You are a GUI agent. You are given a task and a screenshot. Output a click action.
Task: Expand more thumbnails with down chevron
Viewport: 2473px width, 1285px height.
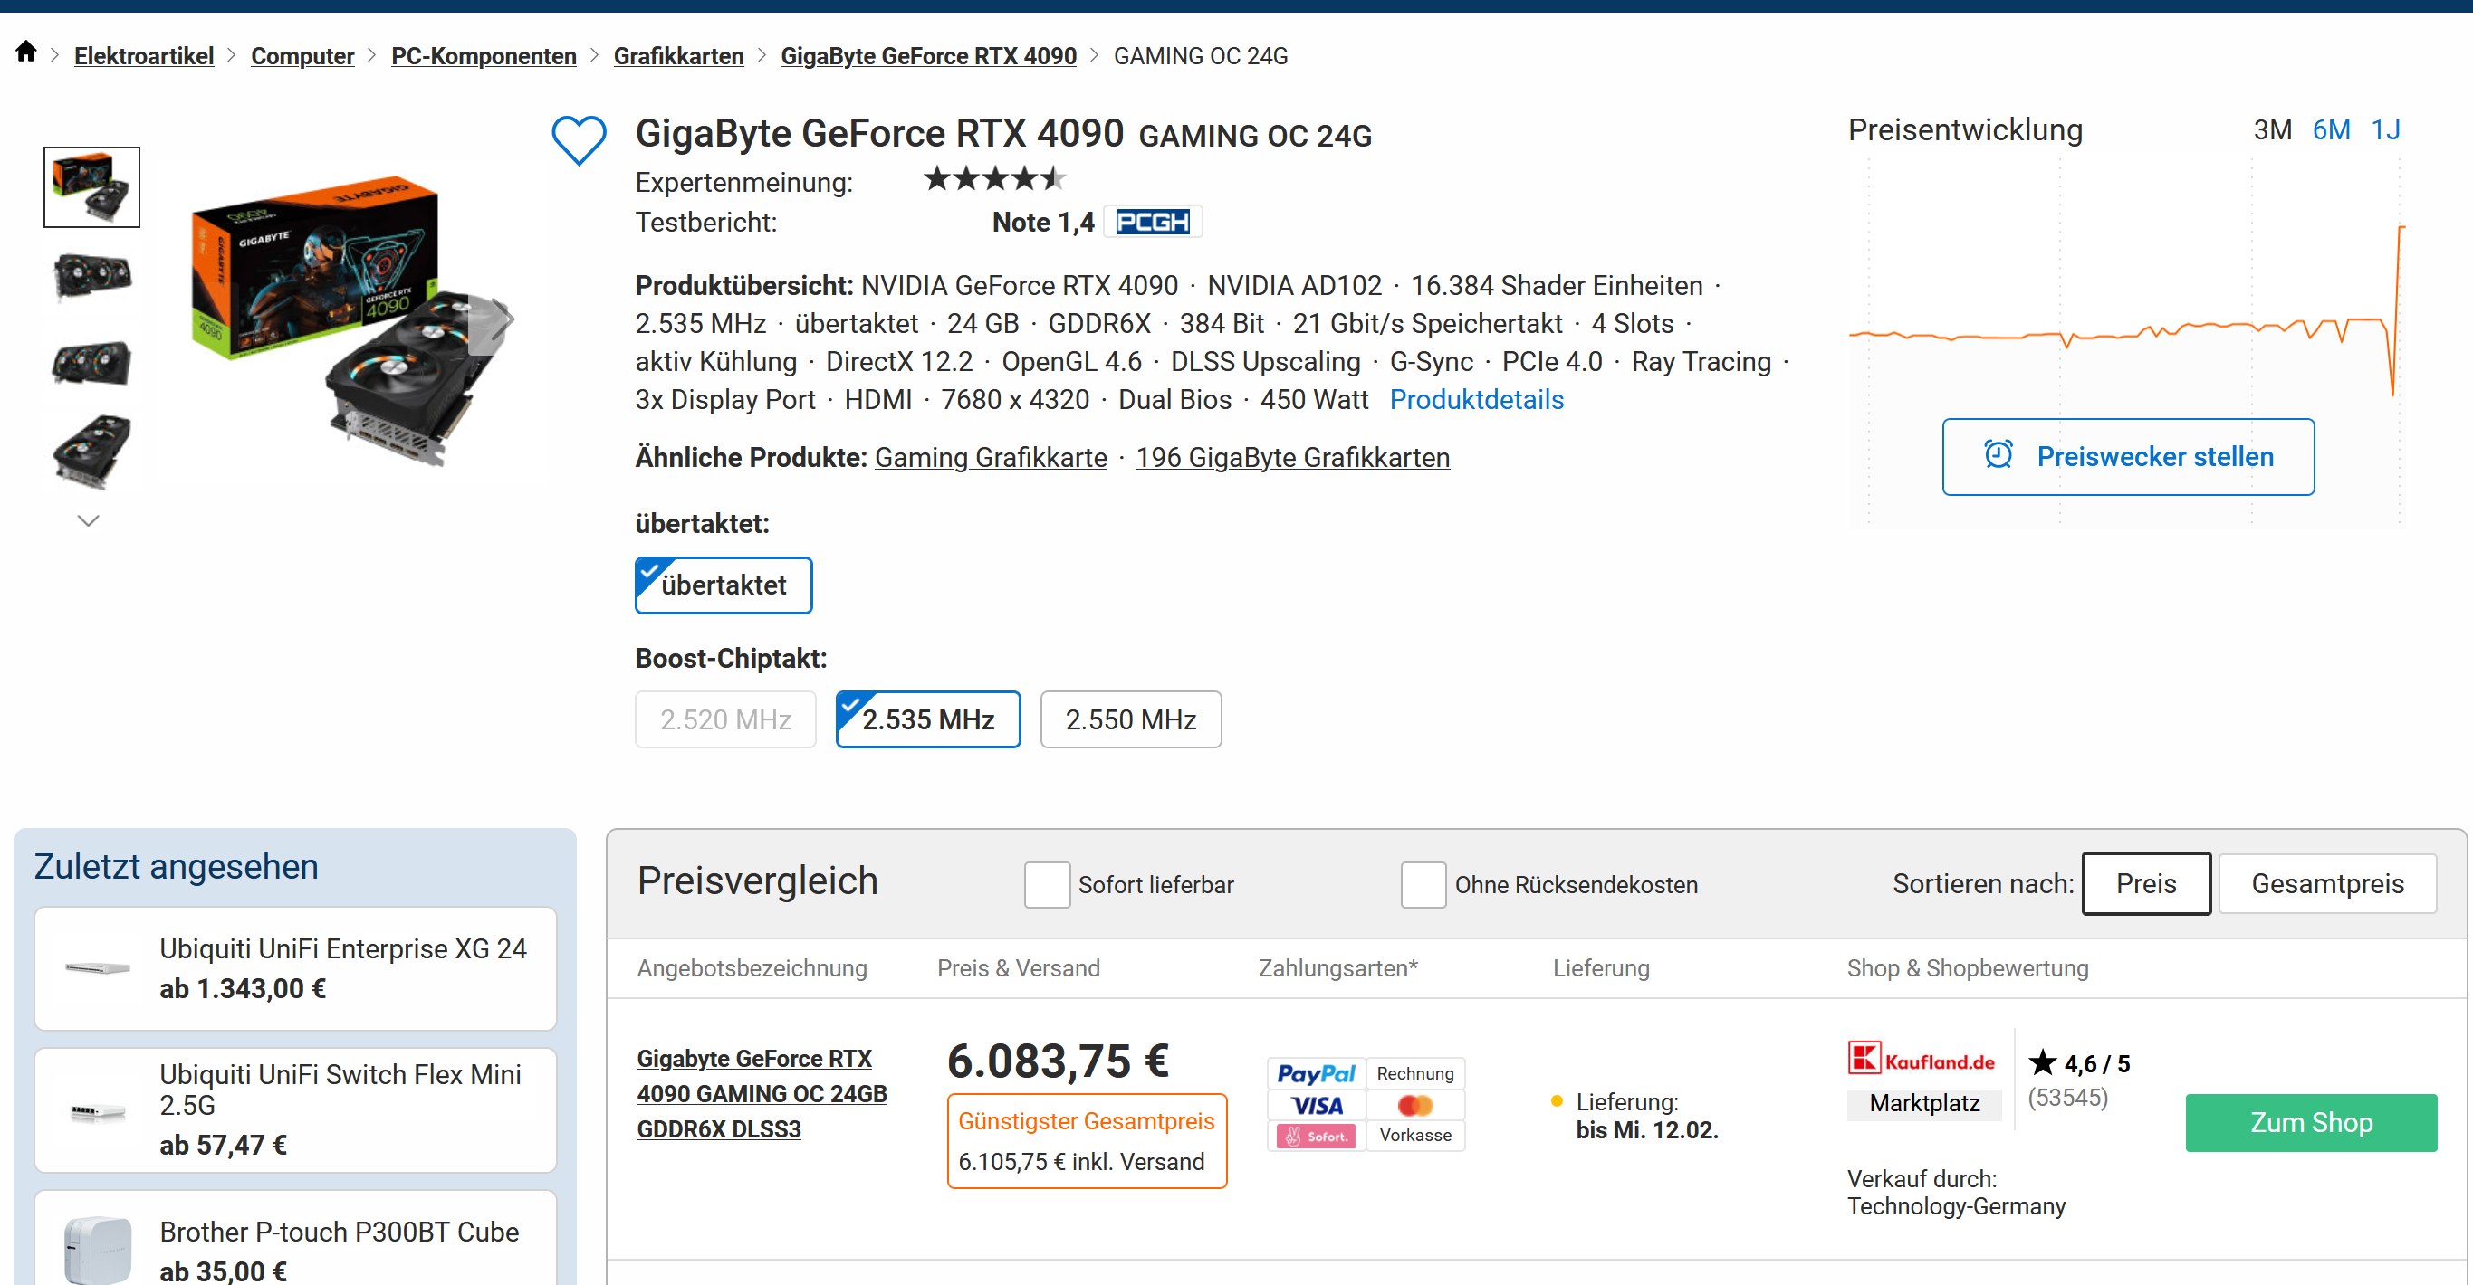click(89, 521)
